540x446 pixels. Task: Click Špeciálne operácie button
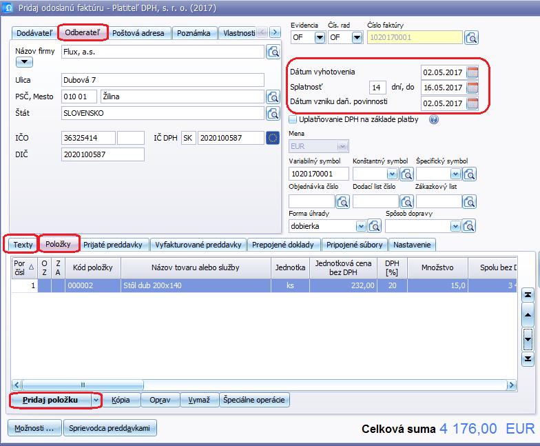[254, 400]
